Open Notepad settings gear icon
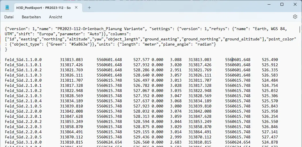This screenshot has height=147, width=302. pyautogui.click(x=295, y=17)
